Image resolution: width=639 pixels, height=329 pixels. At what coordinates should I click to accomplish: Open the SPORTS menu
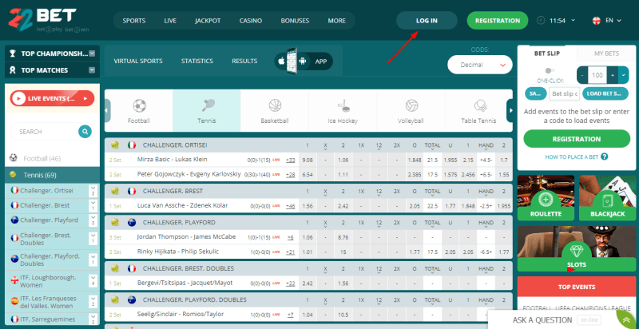pyautogui.click(x=134, y=20)
